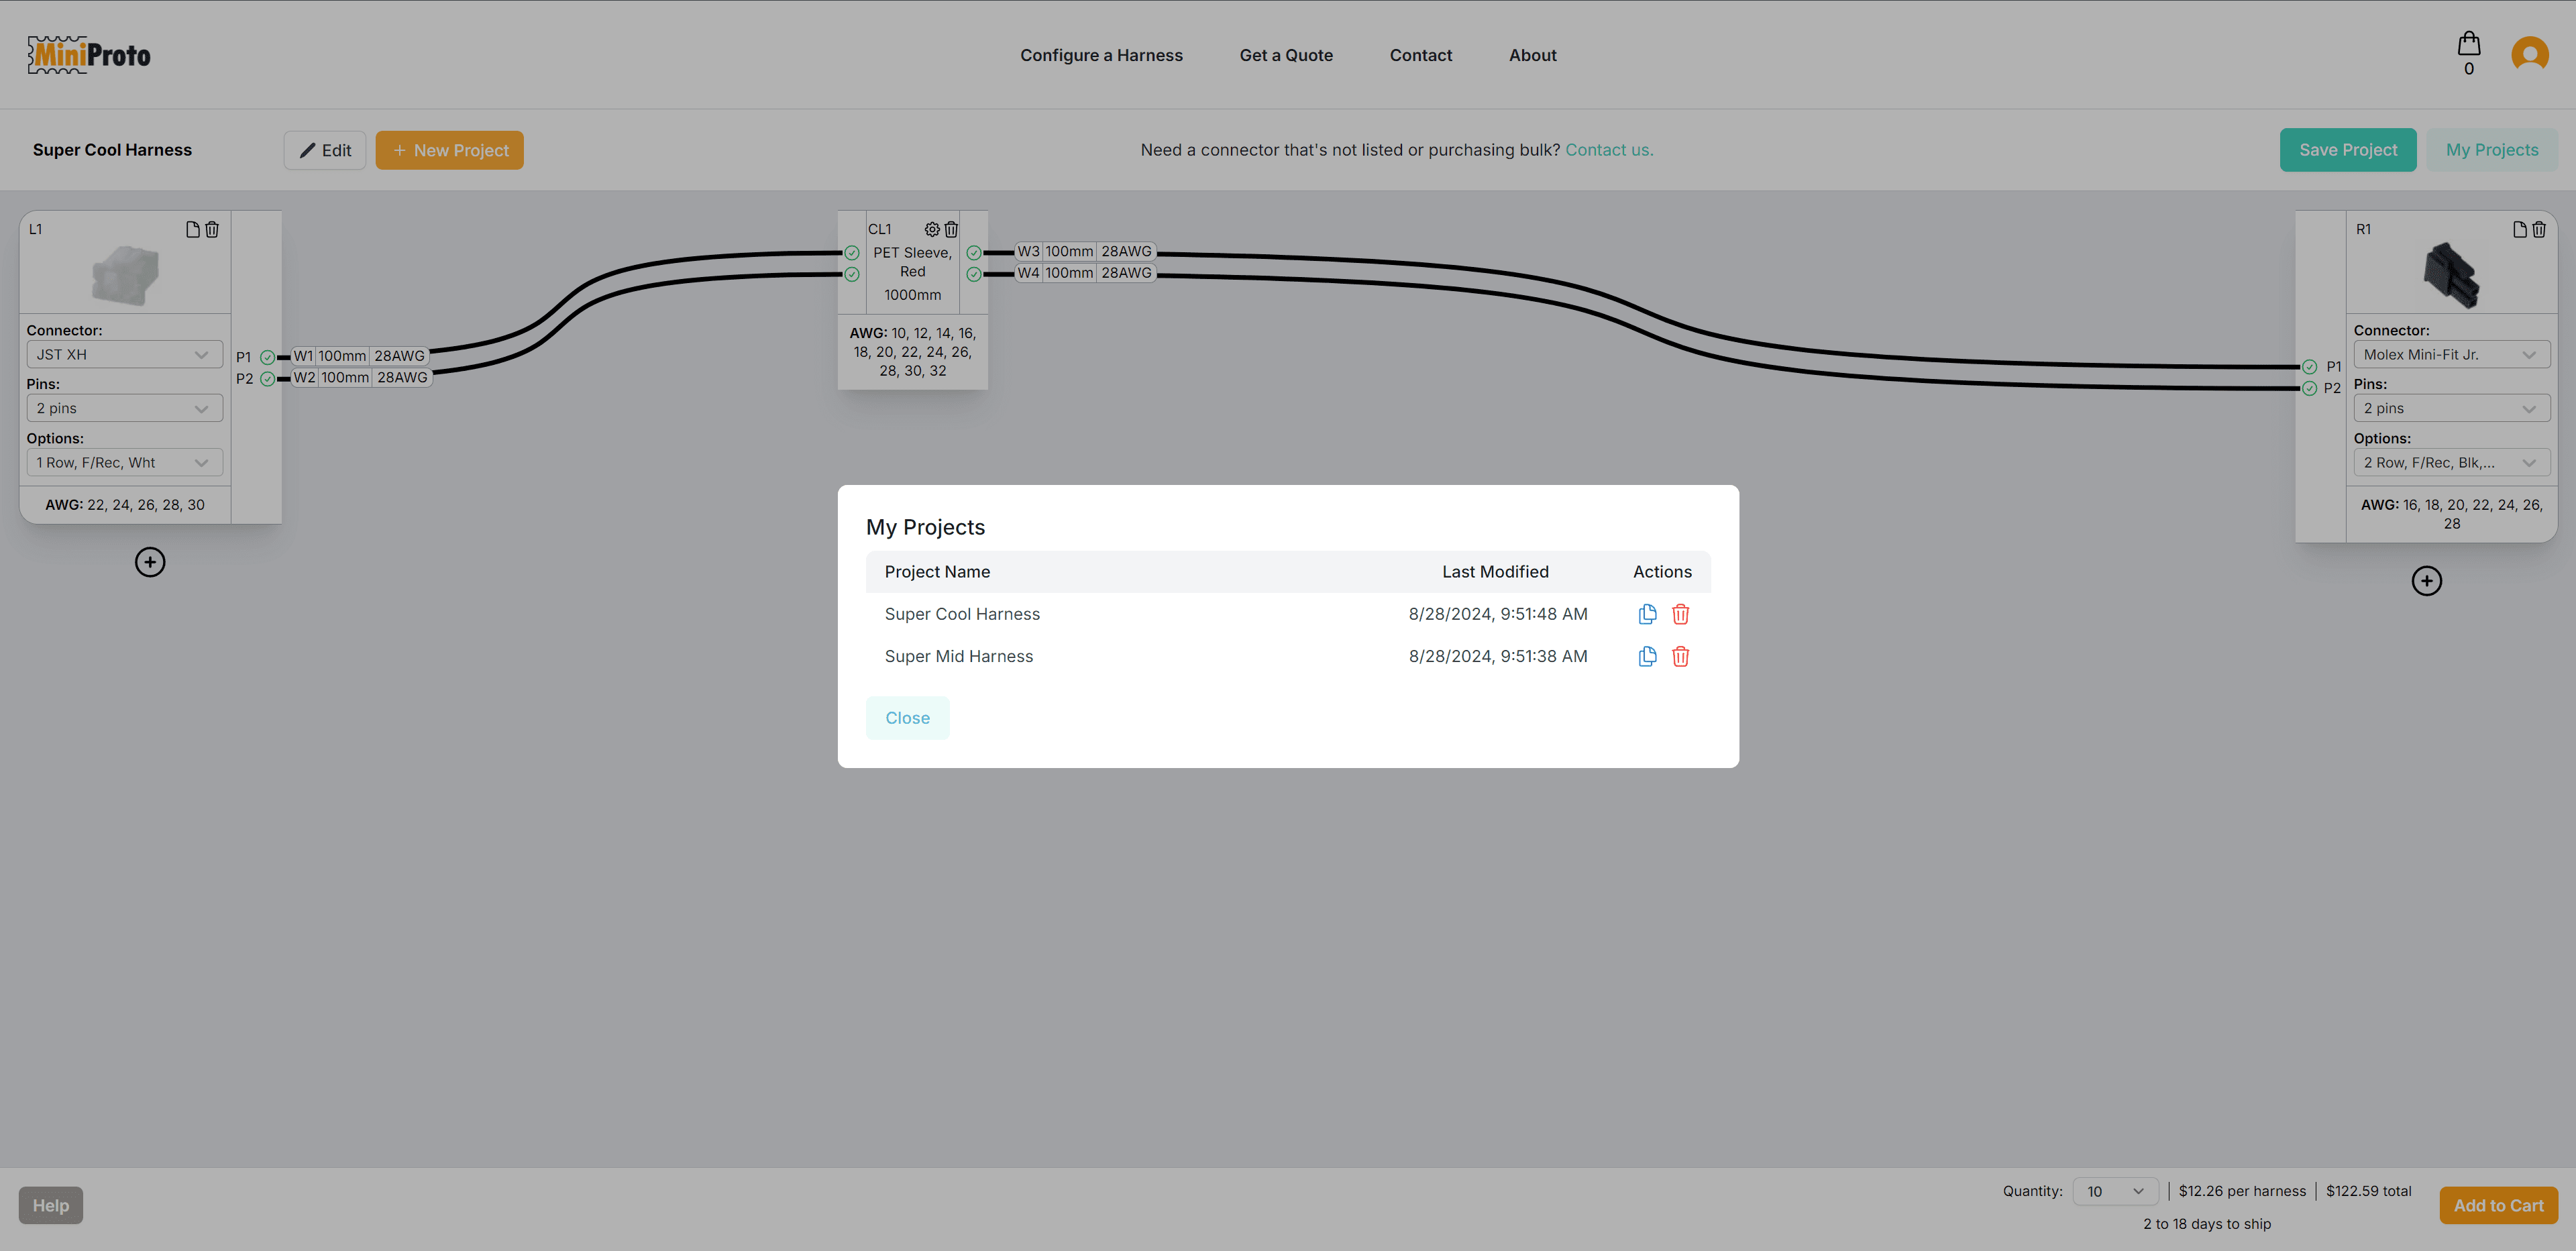
Task: Open the Get a Quote page
Action: [1286, 55]
